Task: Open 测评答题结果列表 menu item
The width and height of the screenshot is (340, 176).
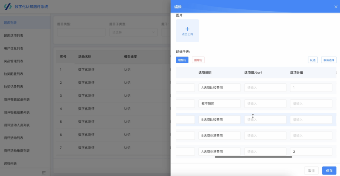Action: (25, 112)
